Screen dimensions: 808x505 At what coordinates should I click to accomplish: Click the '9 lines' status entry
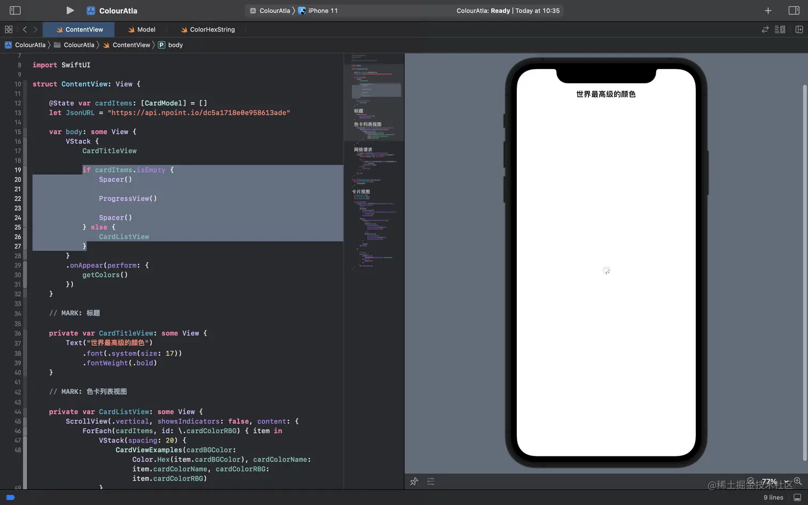[773, 498]
